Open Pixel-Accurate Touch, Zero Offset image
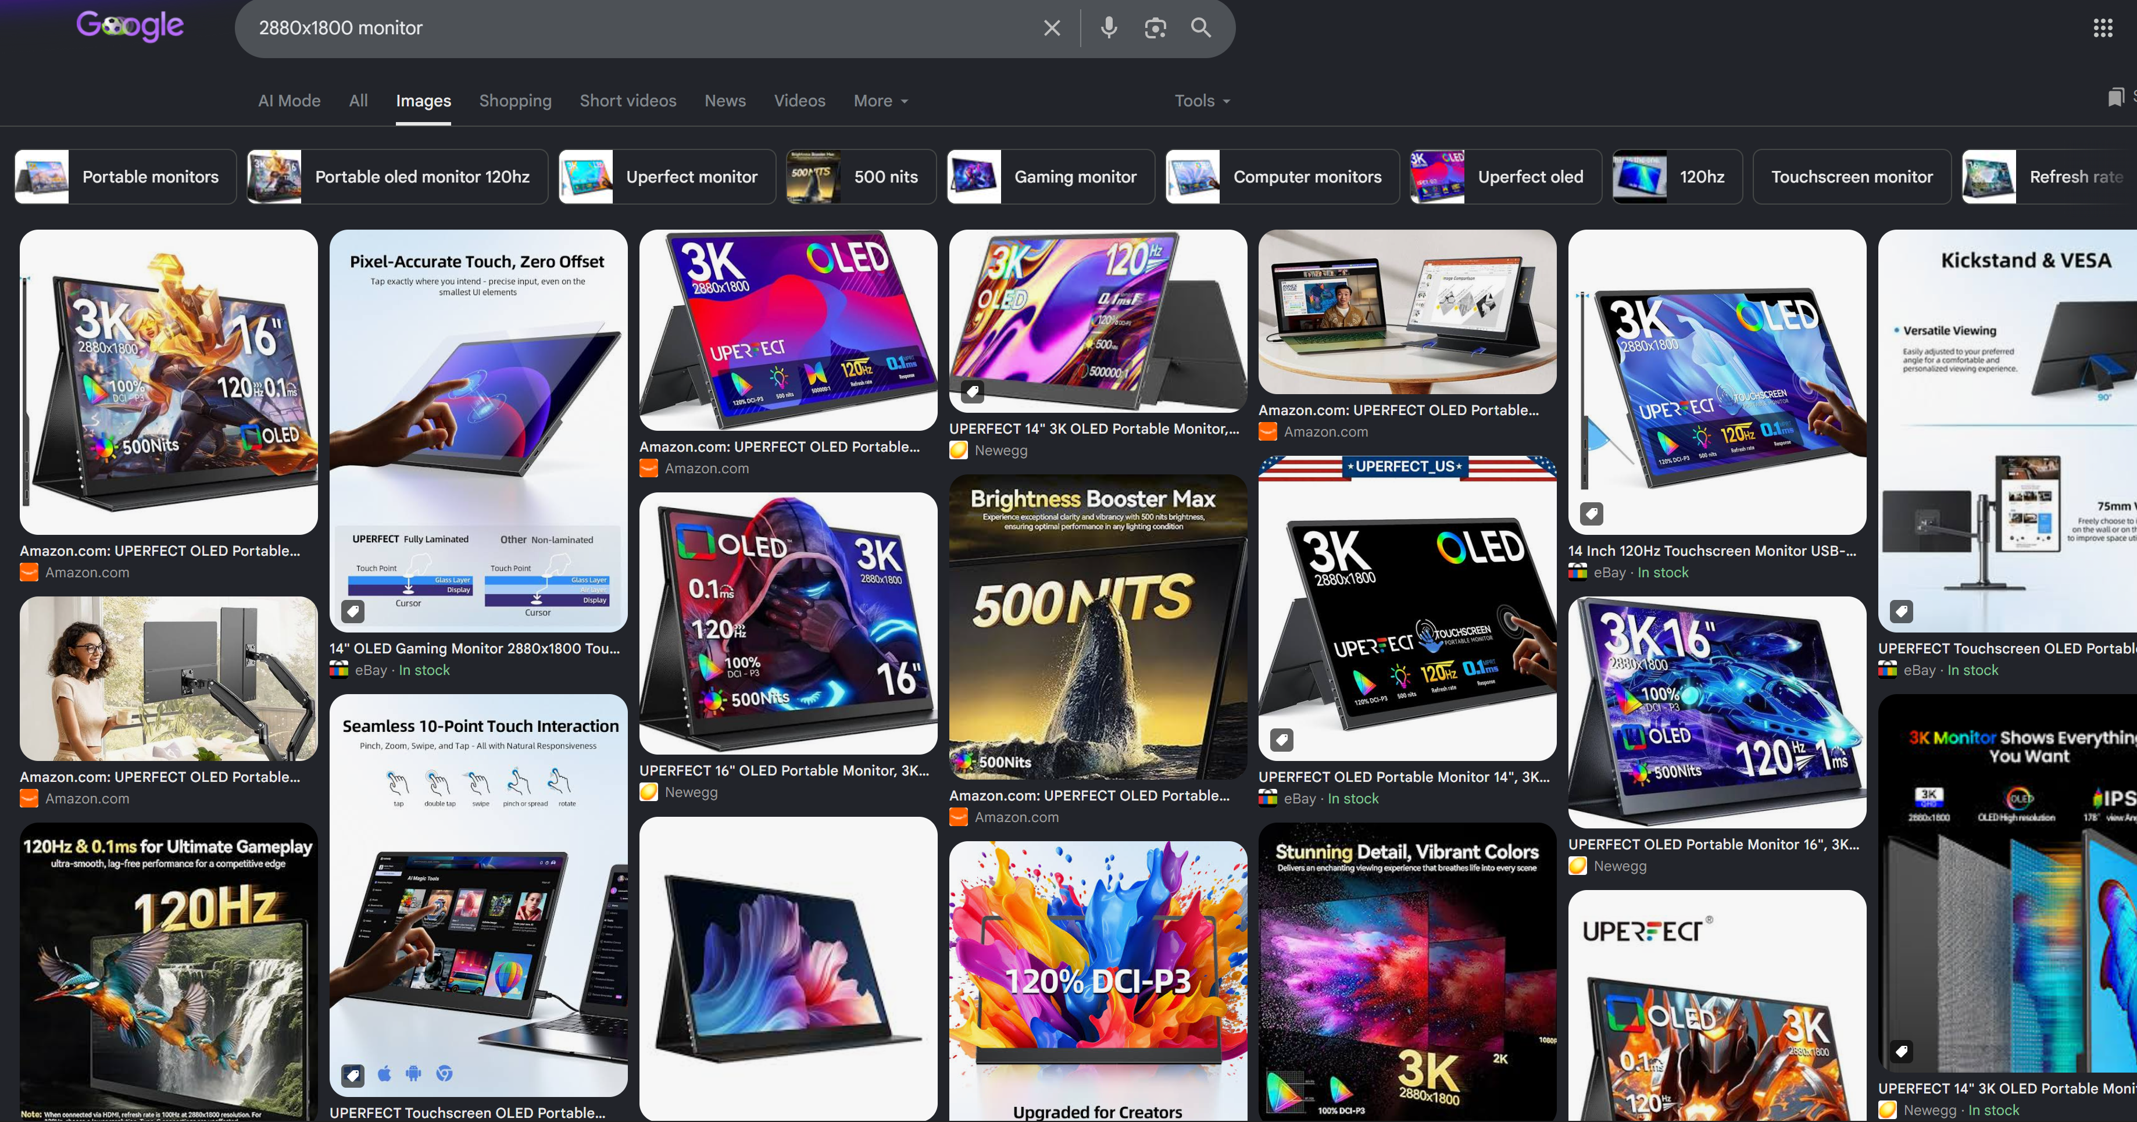 [x=478, y=431]
